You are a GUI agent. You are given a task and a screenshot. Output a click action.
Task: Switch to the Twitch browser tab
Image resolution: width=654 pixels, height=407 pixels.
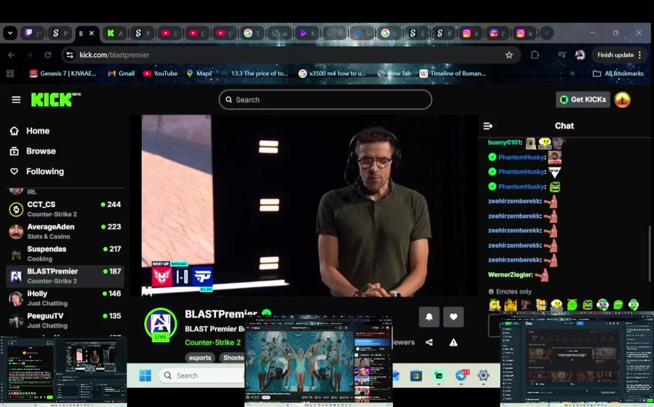33,33
